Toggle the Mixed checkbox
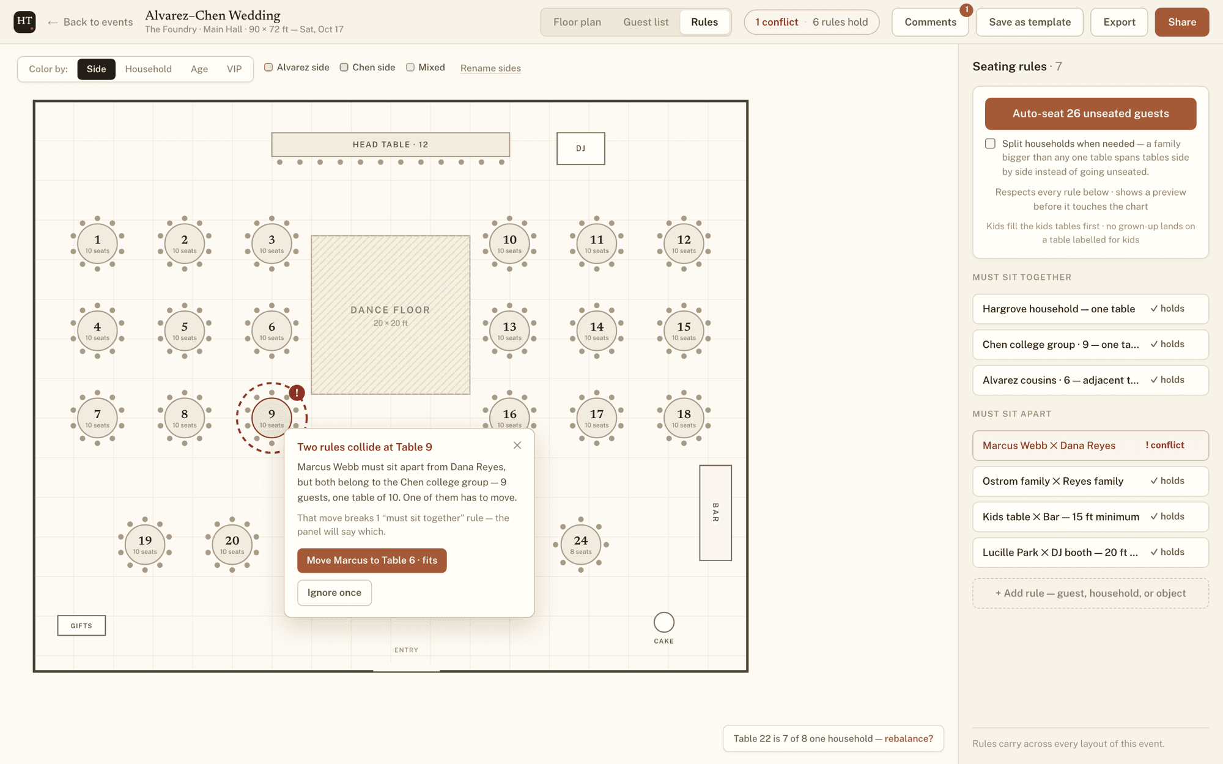Viewport: 1223px width, 764px height. pyautogui.click(x=410, y=67)
